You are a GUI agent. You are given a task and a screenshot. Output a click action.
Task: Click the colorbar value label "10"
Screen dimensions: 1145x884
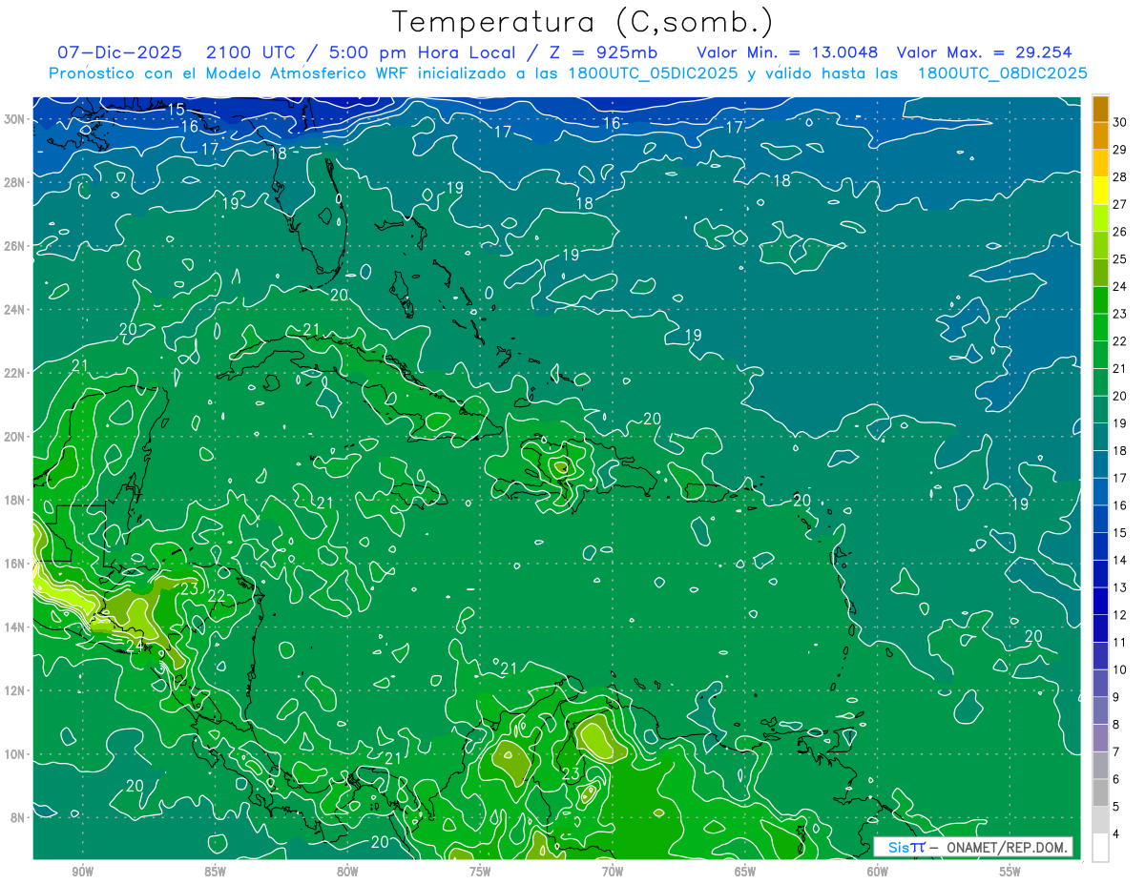1119,669
